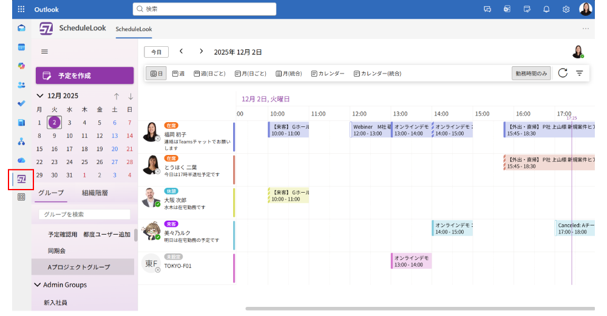Click the 予定を作成 button
Viewport: 607px width, 316px height.
84,75
